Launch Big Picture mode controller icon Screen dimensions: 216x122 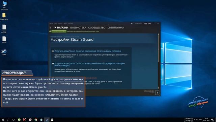(x=150, y=24)
